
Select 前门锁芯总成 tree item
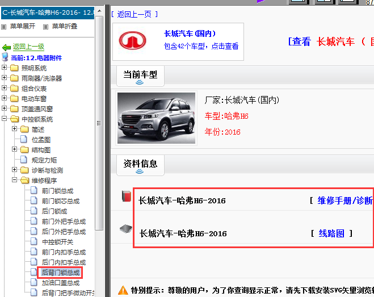click(x=61, y=201)
